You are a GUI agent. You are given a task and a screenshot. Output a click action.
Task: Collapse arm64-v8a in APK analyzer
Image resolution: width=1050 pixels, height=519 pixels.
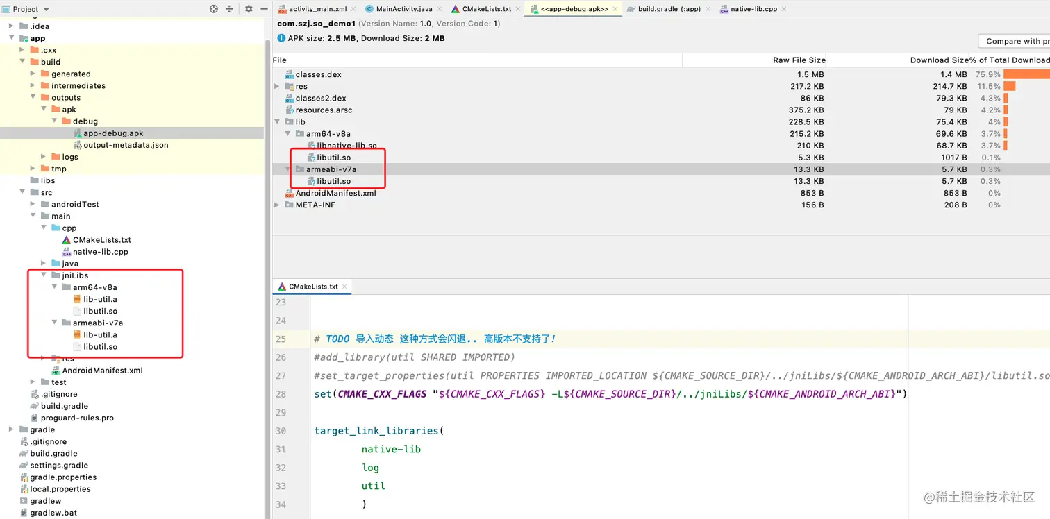coord(288,133)
